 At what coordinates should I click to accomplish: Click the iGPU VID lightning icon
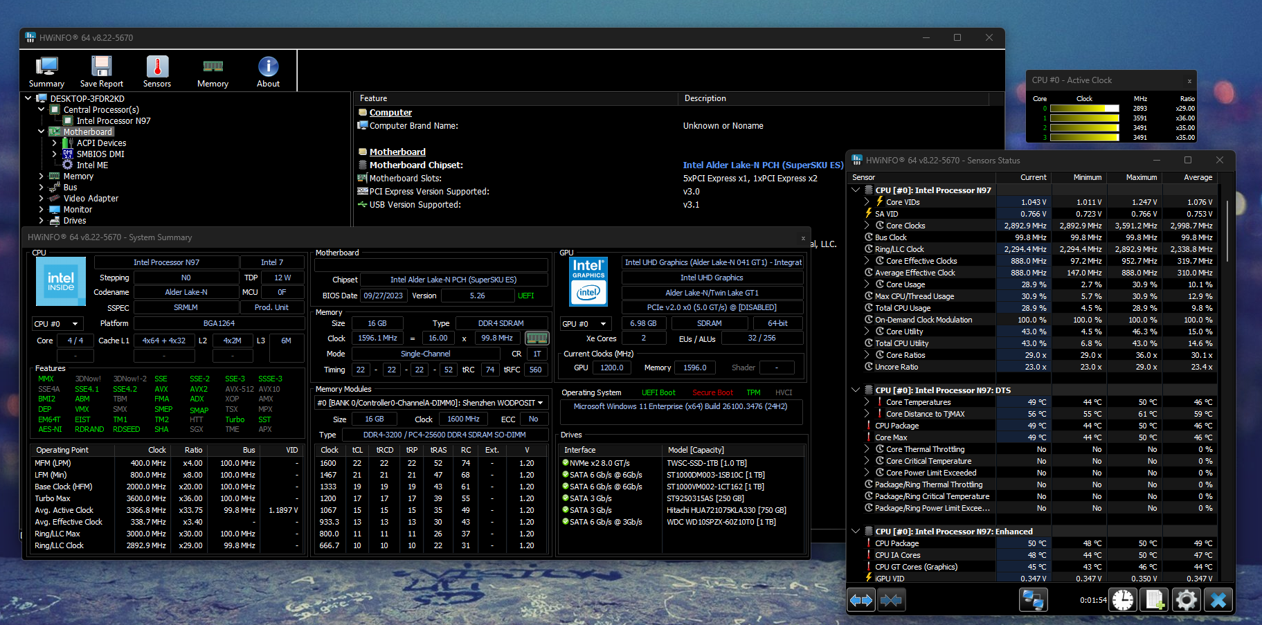[869, 577]
